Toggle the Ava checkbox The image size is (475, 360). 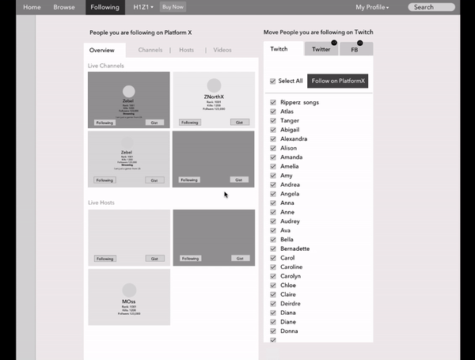pyautogui.click(x=273, y=230)
